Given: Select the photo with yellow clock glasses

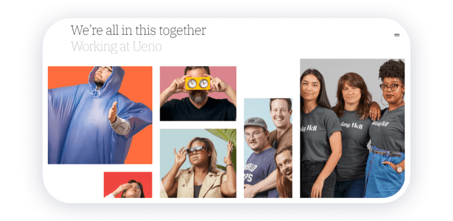Looking at the screenshot, I should tap(198, 94).
